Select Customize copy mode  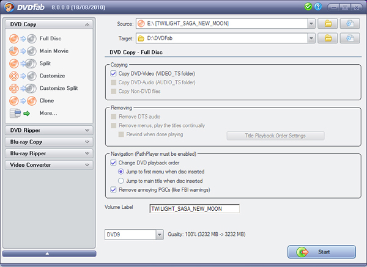[52, 76]
